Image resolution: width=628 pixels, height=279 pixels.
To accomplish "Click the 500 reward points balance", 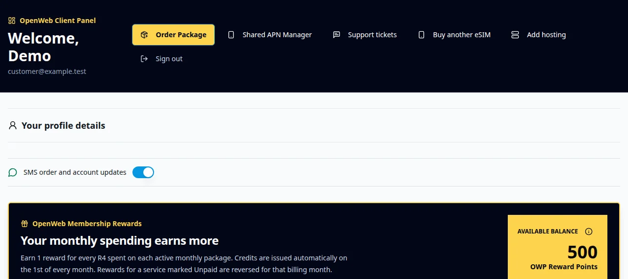I will coord(582,252).
